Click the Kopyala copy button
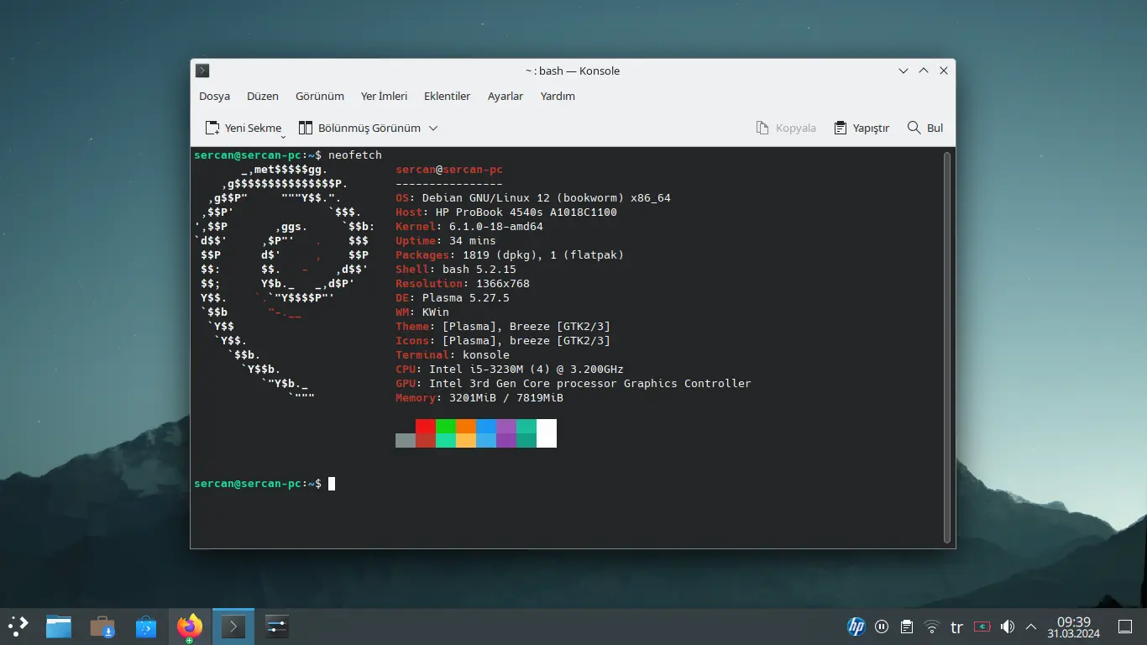Image resolution: width=1147 pixels, height=645 pixels. point(786,128)
